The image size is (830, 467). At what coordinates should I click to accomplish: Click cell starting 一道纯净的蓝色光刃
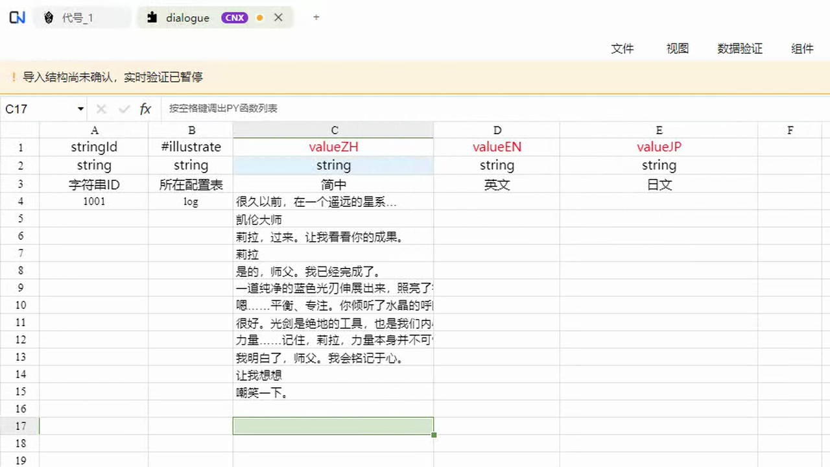[333, 288]
